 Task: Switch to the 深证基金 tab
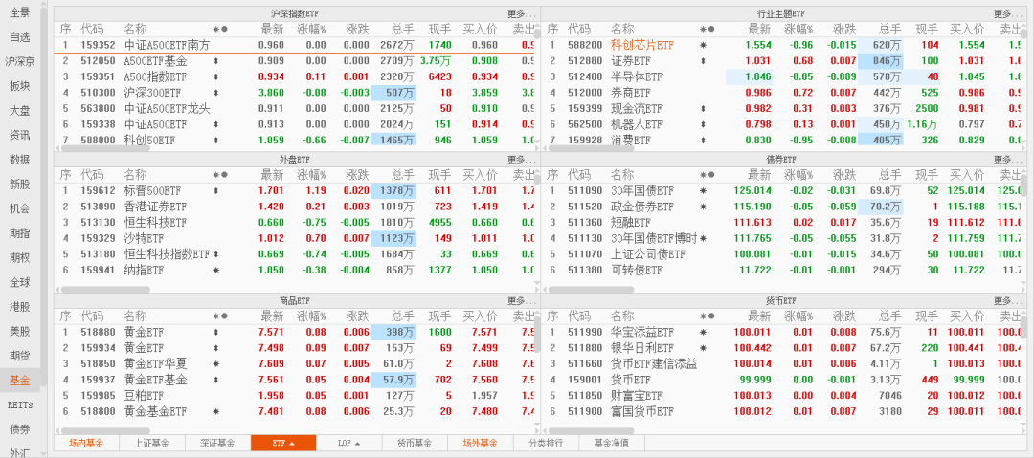[217, 443]
